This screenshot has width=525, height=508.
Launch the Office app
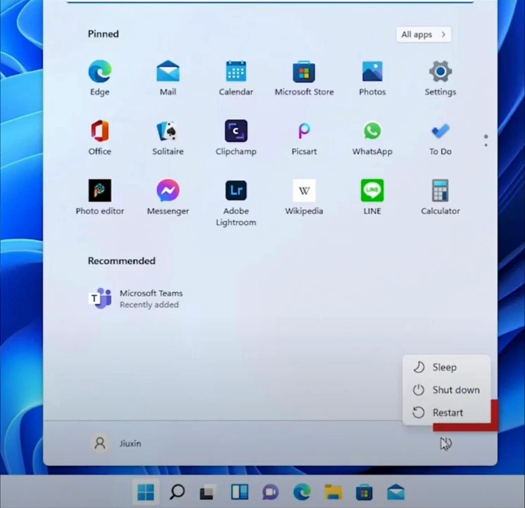click(x=100, y=137)
